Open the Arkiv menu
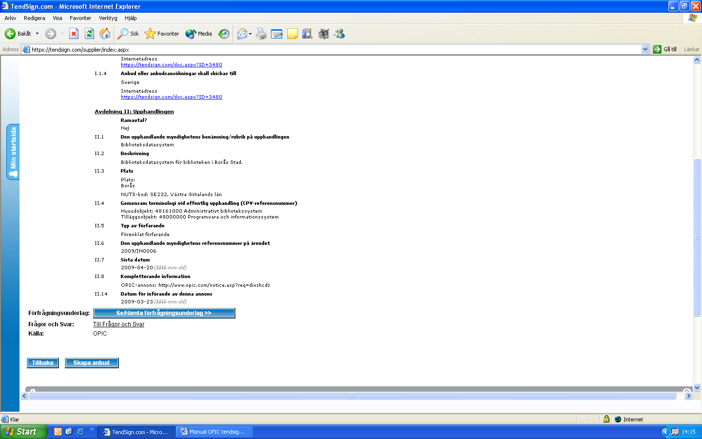Viewport: 702px width, 439px height. (10, 18)
